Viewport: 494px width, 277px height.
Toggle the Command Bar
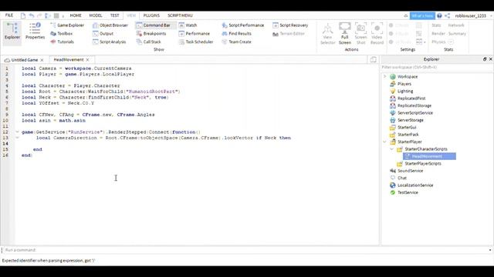154,25
